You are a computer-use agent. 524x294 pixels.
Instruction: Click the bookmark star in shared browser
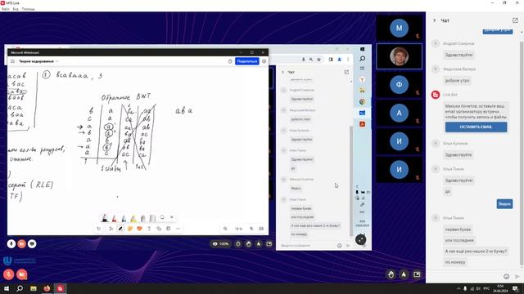click(x=318, y=60)
